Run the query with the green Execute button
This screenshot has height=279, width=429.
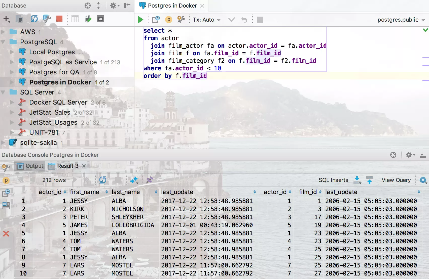pyautogui.click(x=140, y=20)
